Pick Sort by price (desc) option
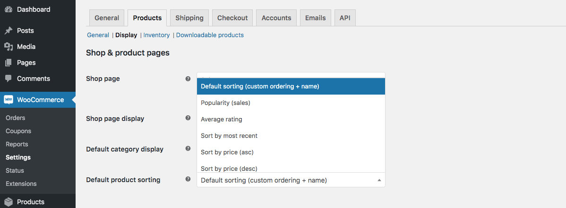The image size is (566, 208). pyautogui.click(x=291, y=168)
